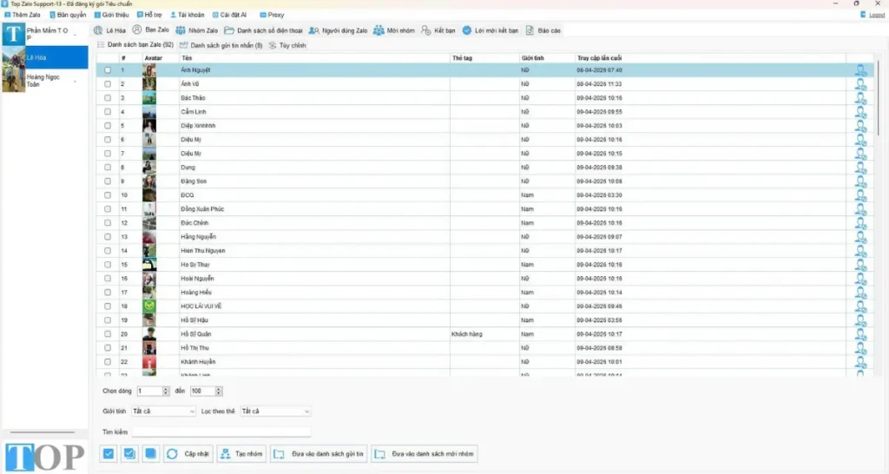Open the Cài đặt AI menu
The image size is (889, 474).
coord(229,15)
